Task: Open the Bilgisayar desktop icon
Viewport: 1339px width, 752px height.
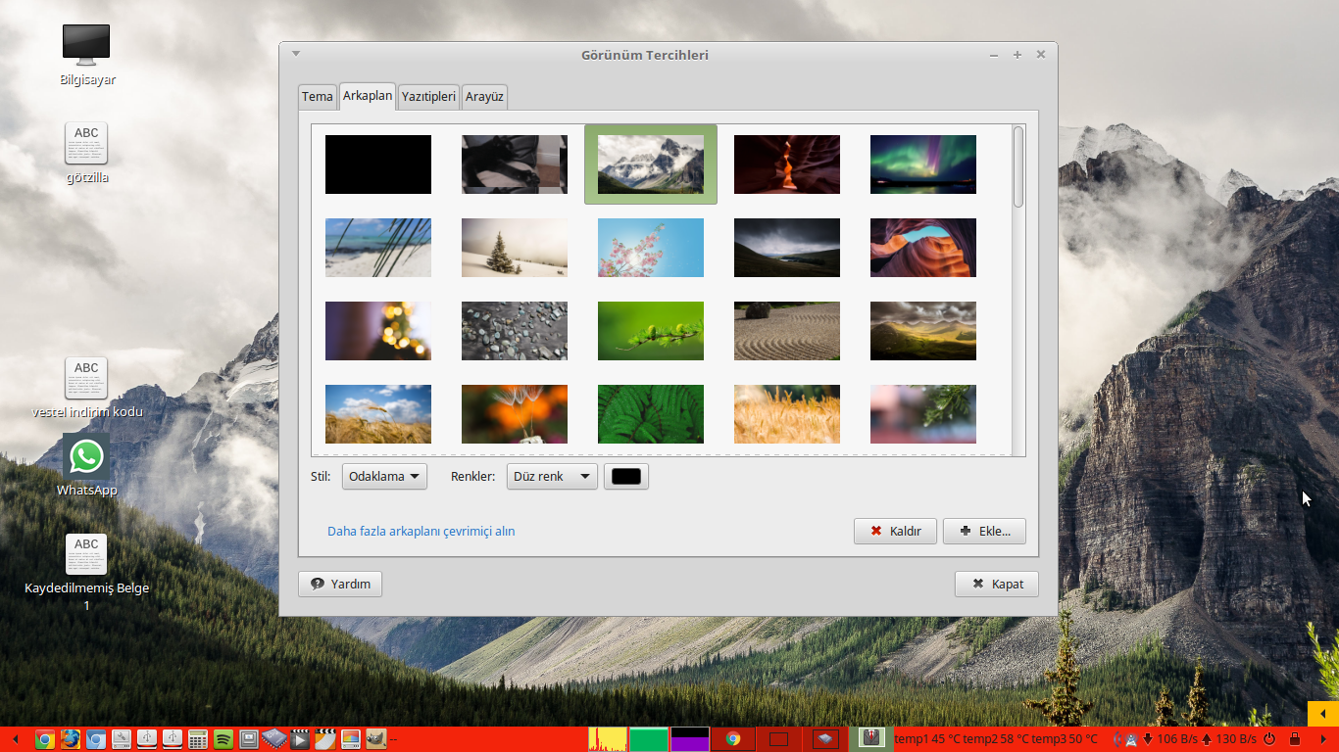Action: click(86, 56)
